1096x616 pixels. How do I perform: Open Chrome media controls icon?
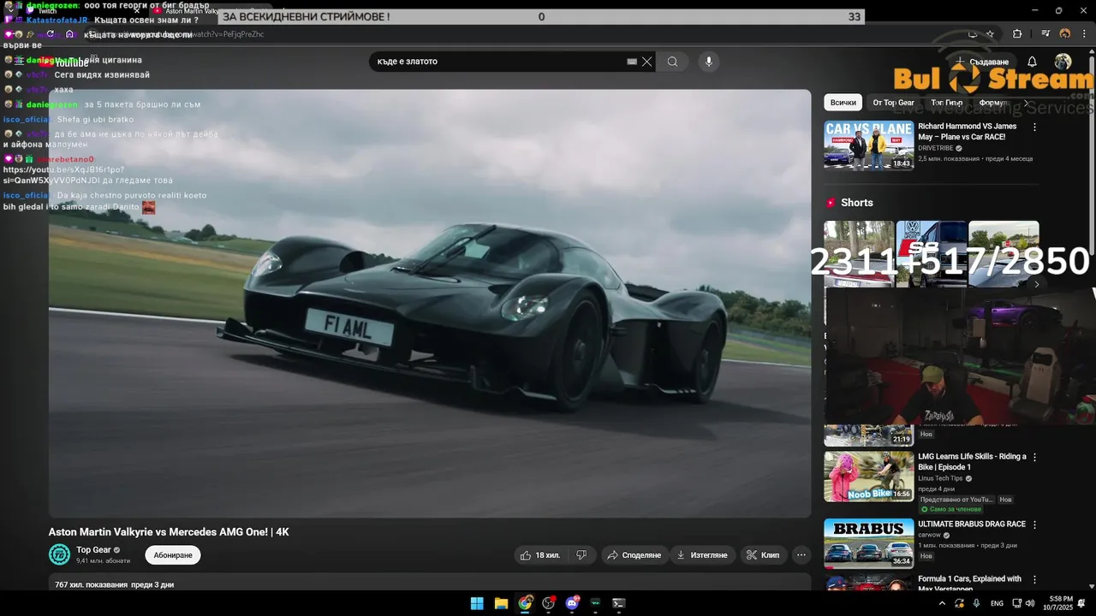click(x=1045, y=34)
